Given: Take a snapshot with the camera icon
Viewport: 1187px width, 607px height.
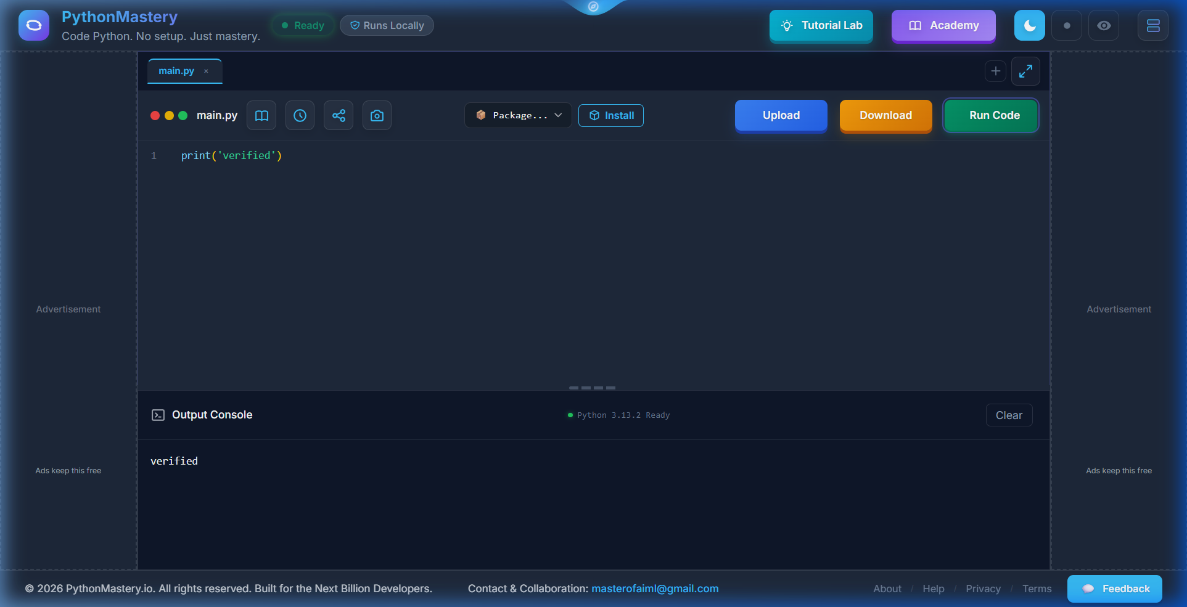Looking at the screenshot, I should 377,115.
